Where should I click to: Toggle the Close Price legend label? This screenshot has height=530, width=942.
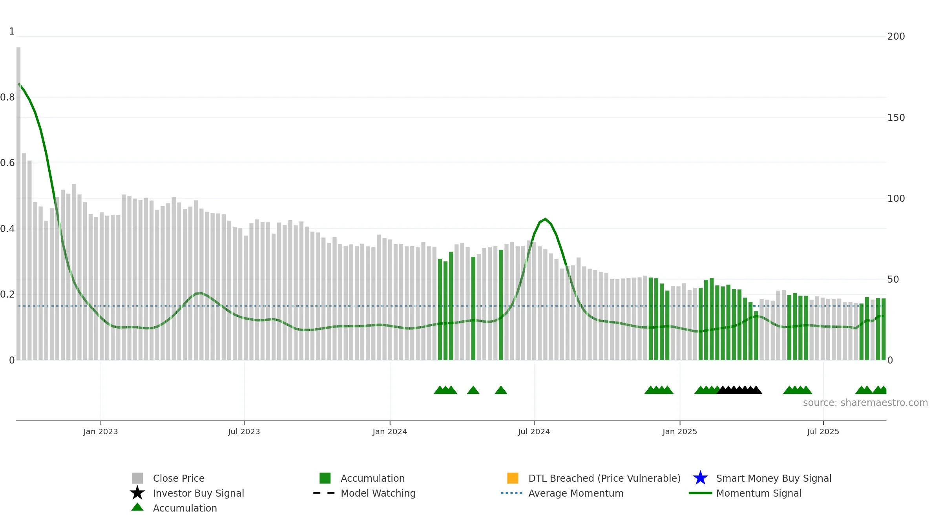pos(179,478)
